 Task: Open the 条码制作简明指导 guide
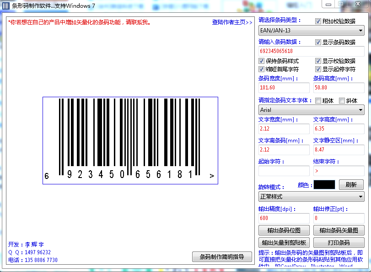[x=222, y=257]
